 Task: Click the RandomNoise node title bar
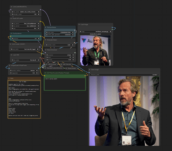(60, 27)
